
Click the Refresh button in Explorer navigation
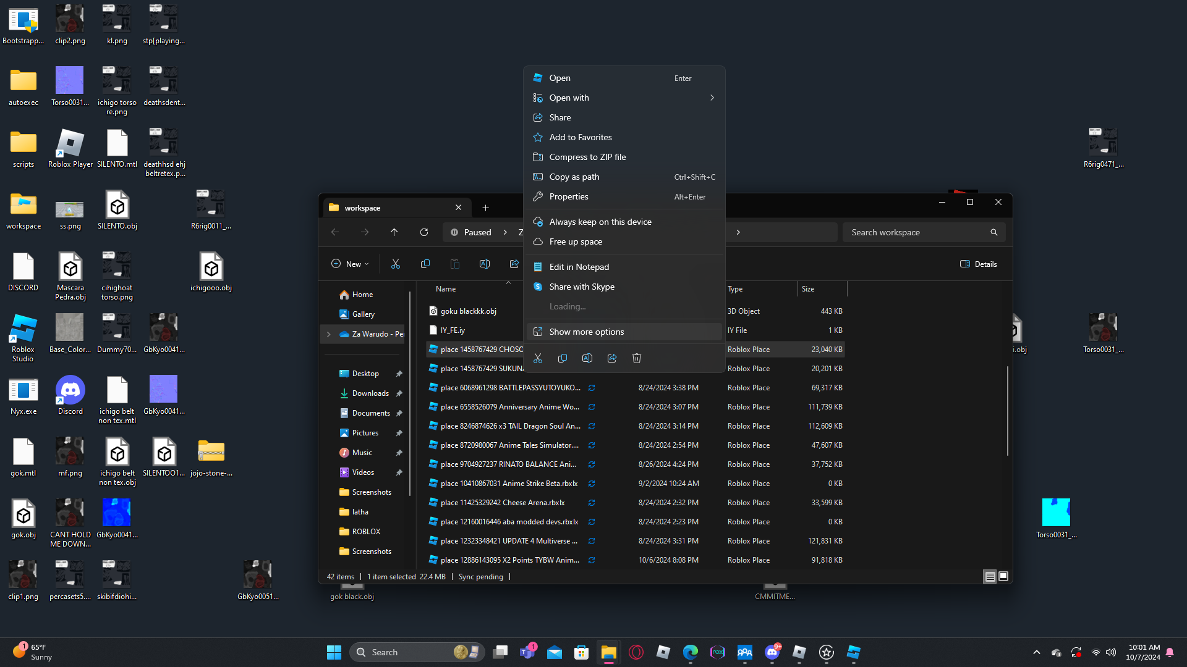click(x=424, y=232)
